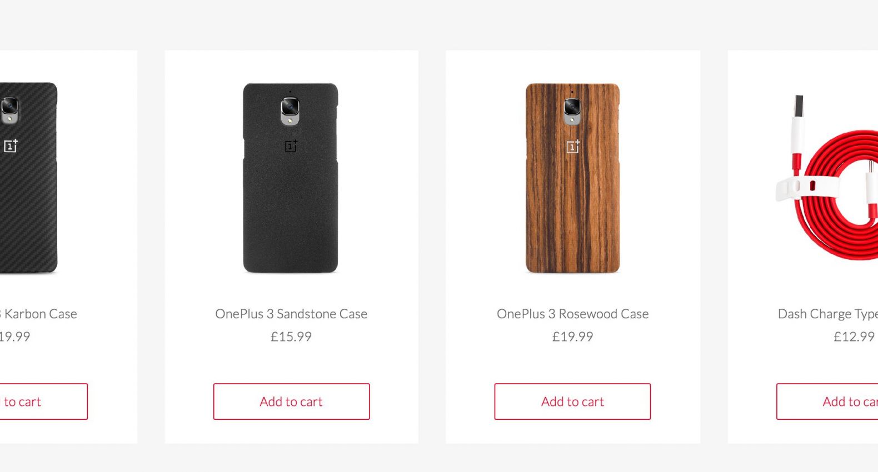The height and width of the screenshot is (472, 878).
Task: Click the OnePlus 3 Rosewood Case title
Action: coord(572,314)
